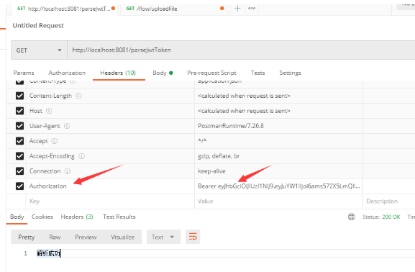Uncheck the Authorization header checkbox
The height and width of the screenshot is (272, 415).
point(20,186)
